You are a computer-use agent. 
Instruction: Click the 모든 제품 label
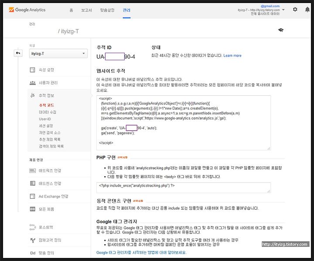pyautogui.click(x=46, y=209)
